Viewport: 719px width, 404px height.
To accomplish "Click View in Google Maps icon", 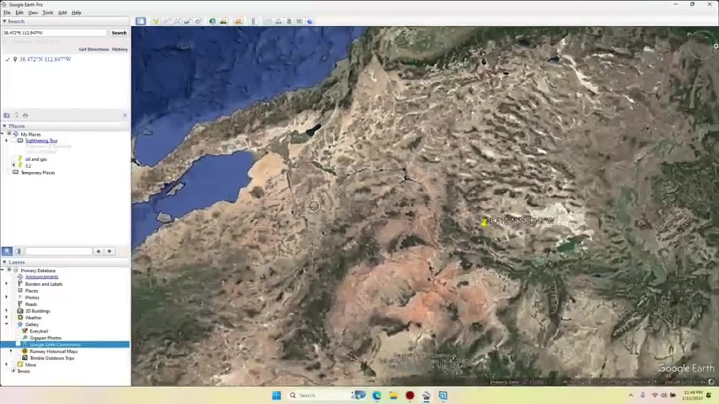I will pos(299,21).
